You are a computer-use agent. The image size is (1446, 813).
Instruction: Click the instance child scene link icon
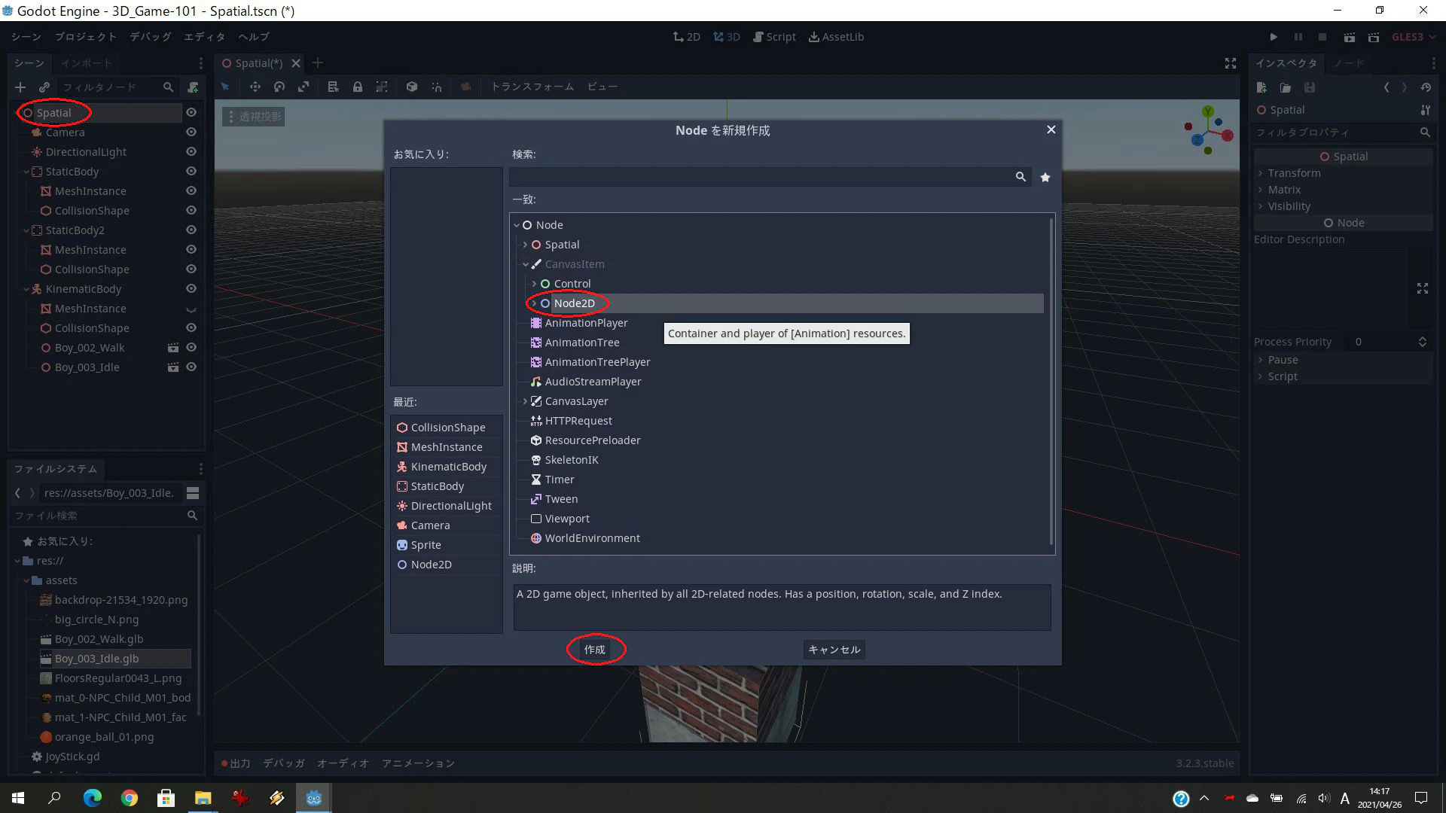pyautogui.click(x=44, y=87)
